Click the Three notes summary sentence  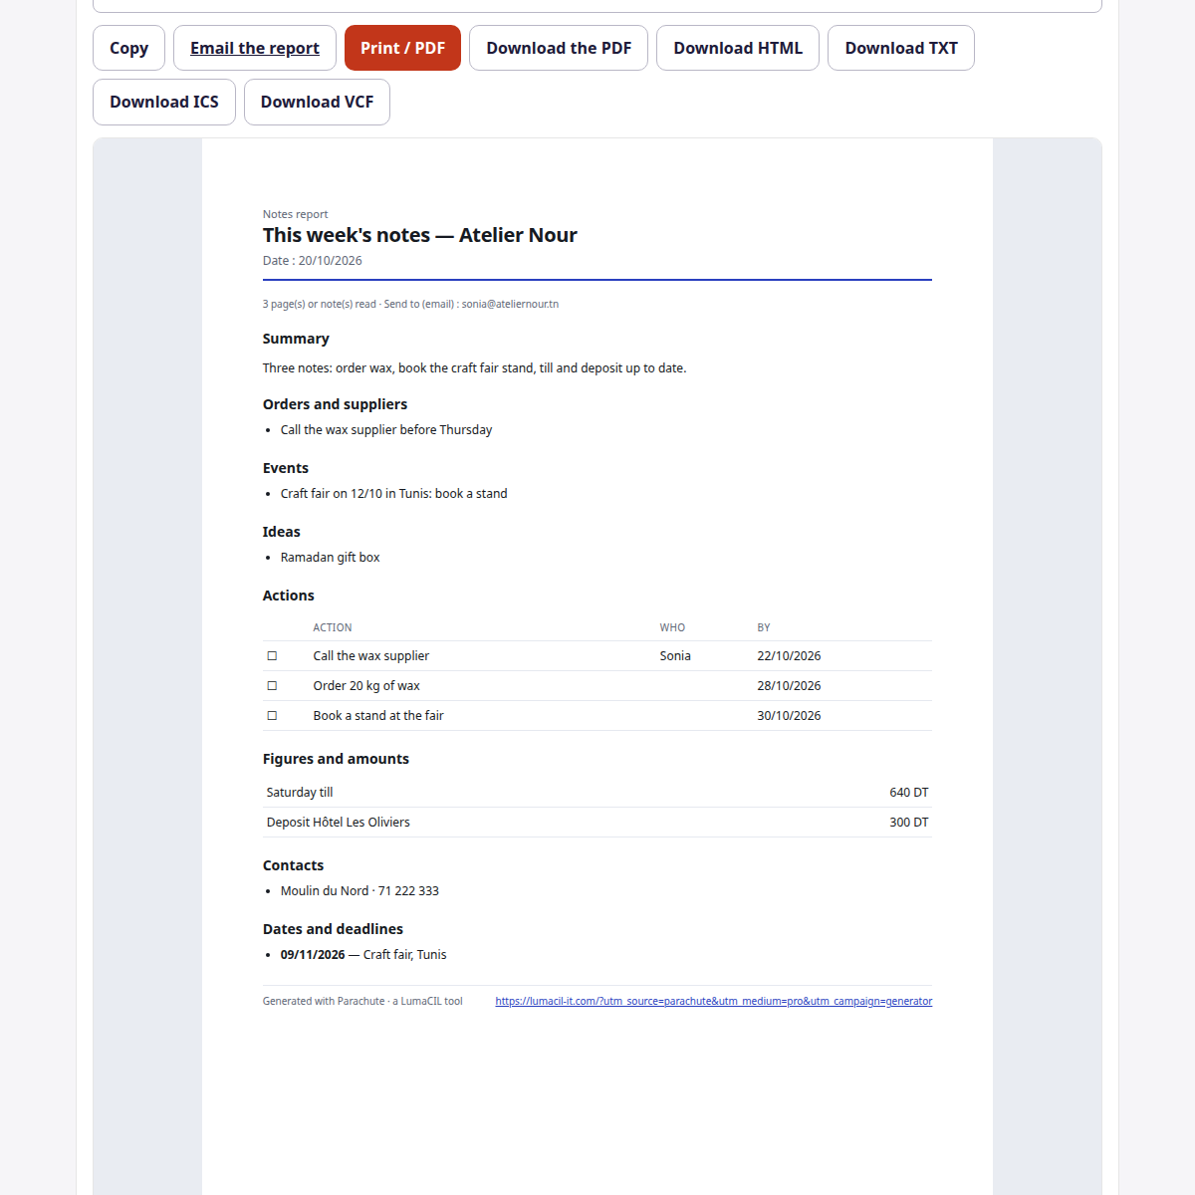pos(474,368)
